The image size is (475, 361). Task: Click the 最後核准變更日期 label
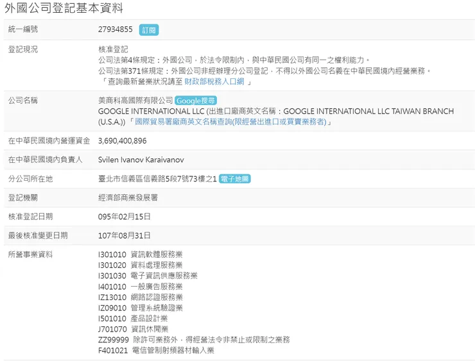click(x=38, y=235)
